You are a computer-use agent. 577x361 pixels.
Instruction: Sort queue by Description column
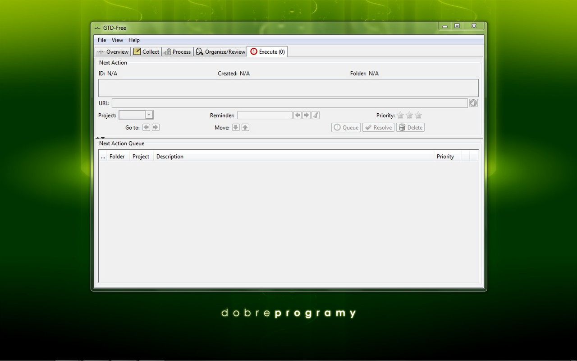click(x=294, y=157)
